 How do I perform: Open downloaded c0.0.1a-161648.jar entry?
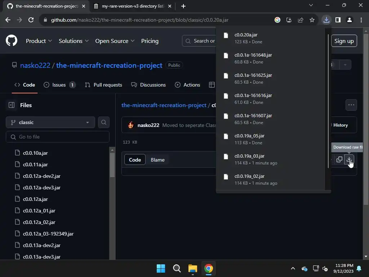[x=271, y=58]
